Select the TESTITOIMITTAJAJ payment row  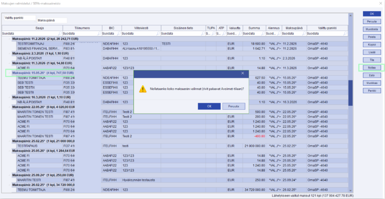tap(182, 44)
